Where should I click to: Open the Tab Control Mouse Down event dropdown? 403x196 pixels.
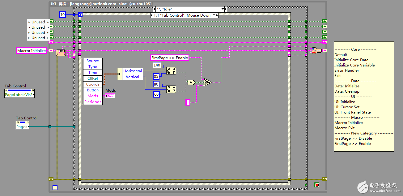click(x=214, y=15)
